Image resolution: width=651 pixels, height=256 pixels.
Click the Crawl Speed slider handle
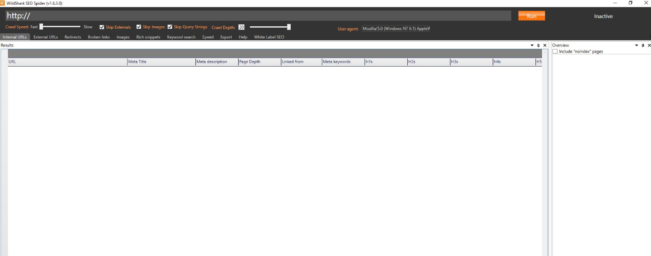click(x=41, y=27)
